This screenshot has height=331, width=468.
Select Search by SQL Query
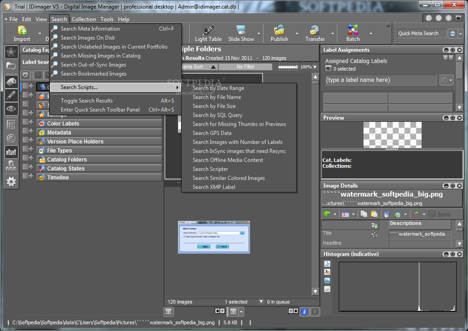point(217,115)
